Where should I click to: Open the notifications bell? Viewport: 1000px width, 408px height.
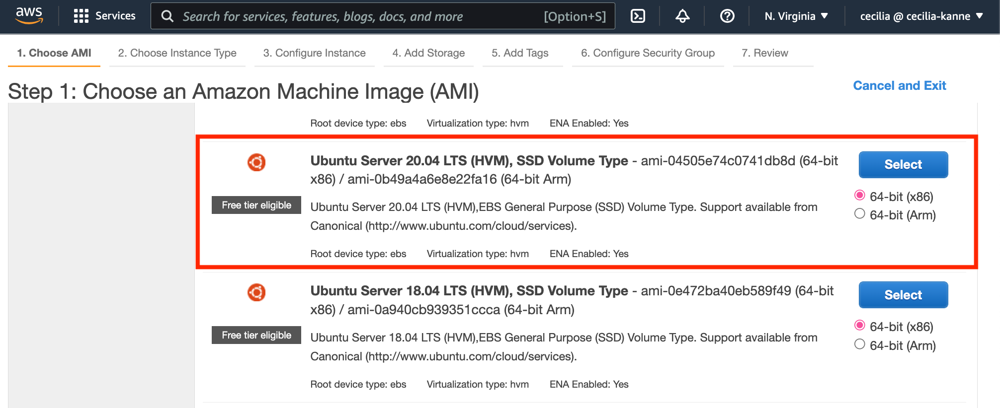682,16
